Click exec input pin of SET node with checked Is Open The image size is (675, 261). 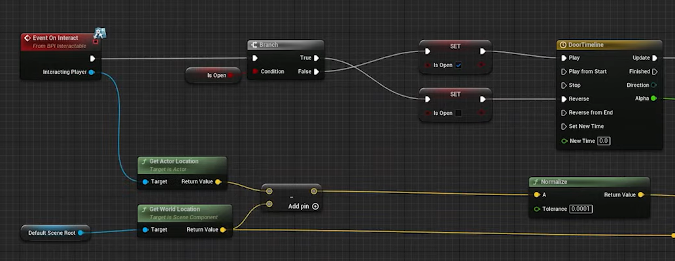click(x=427, y=52)
